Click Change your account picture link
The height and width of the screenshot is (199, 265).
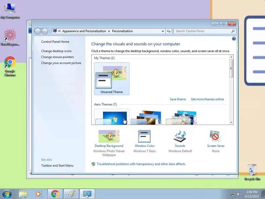(x=61, y=63)
